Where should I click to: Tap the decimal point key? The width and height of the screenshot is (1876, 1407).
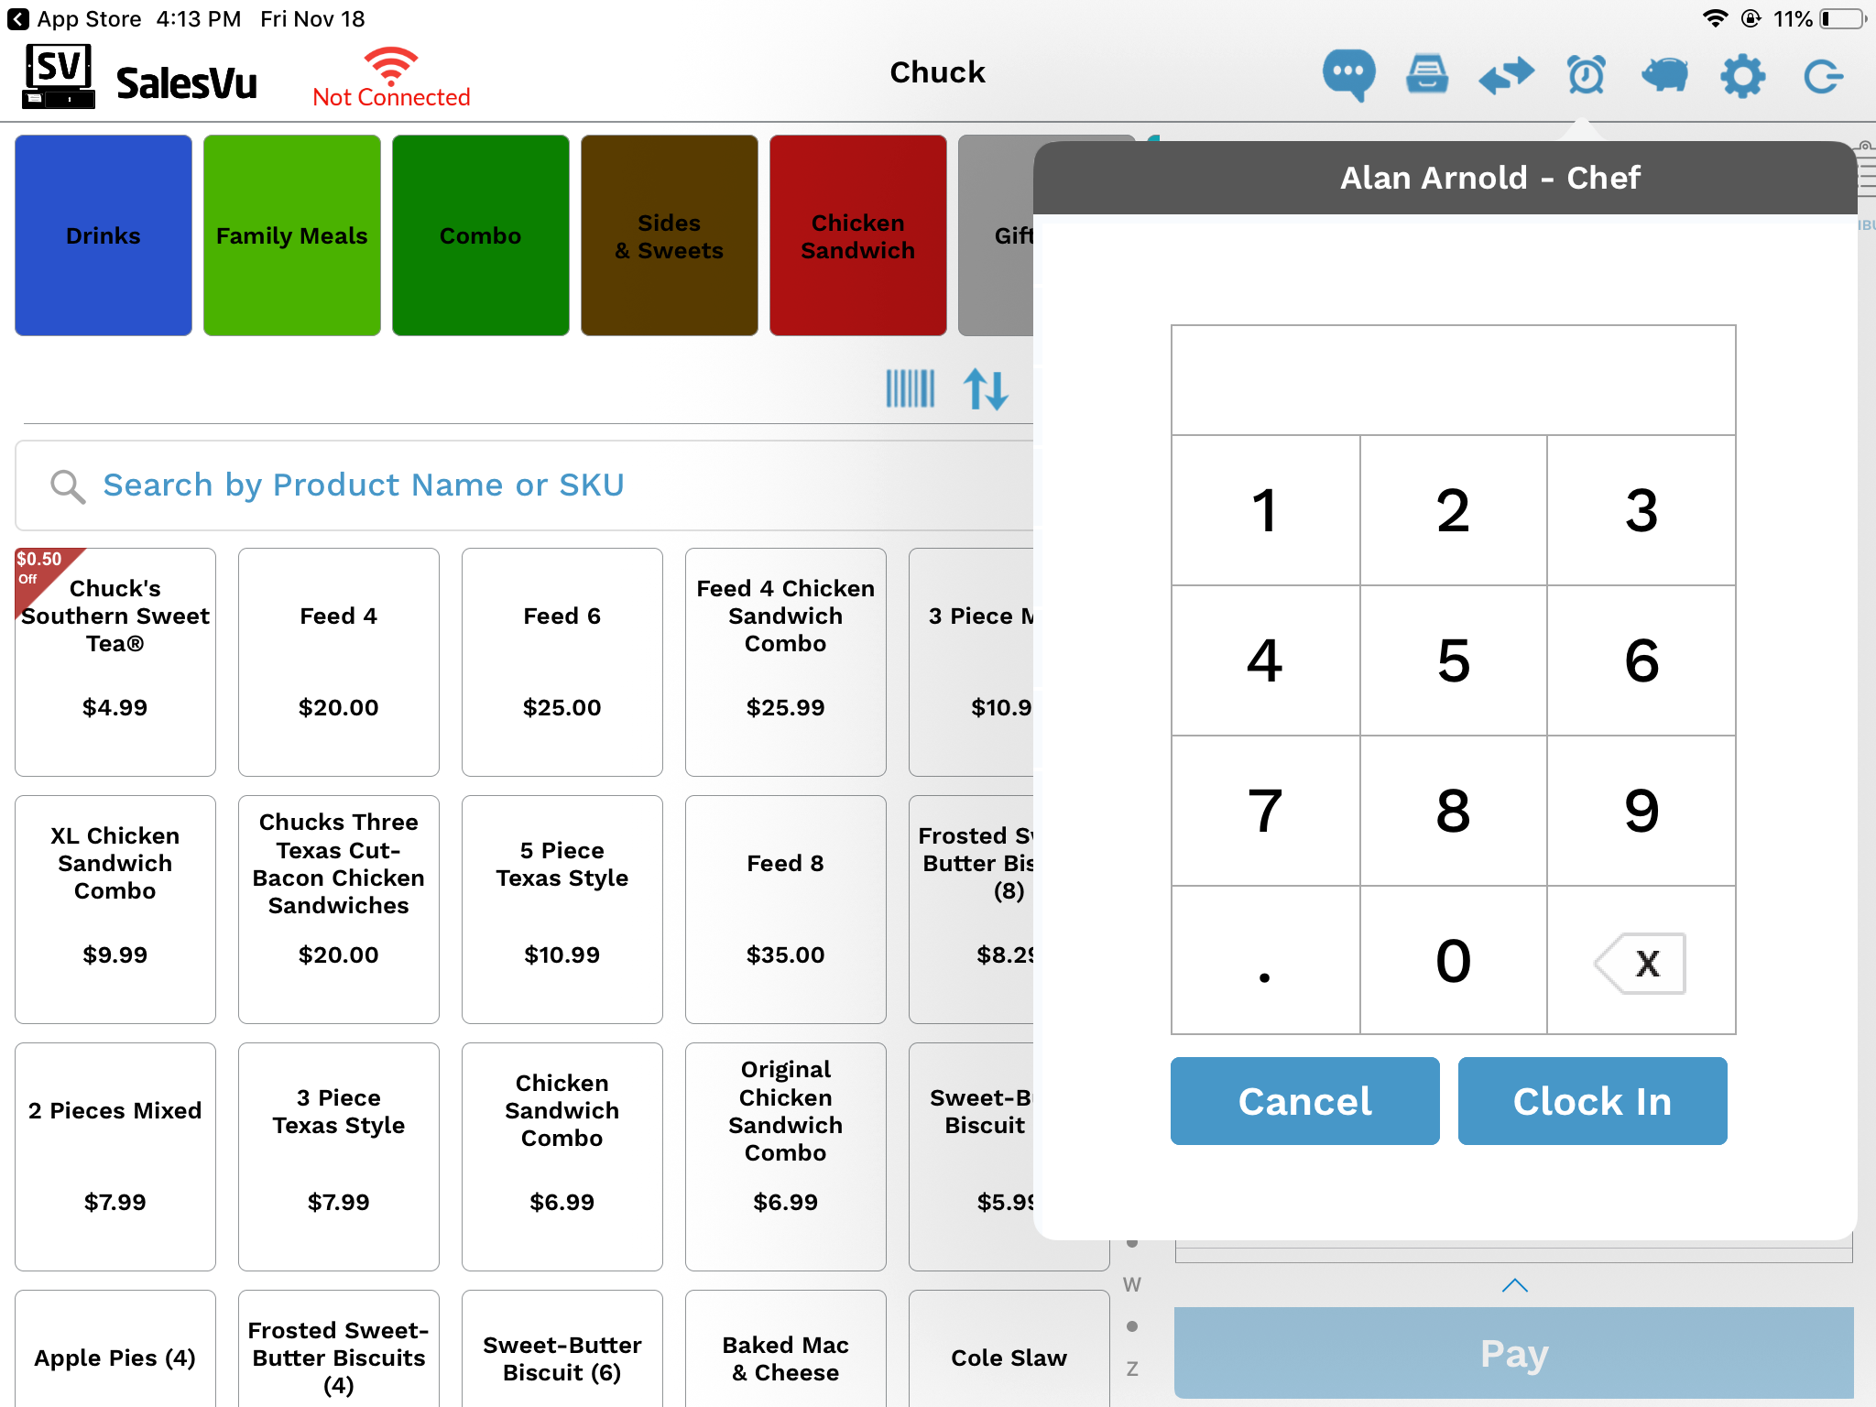[x=1266, y=961]
